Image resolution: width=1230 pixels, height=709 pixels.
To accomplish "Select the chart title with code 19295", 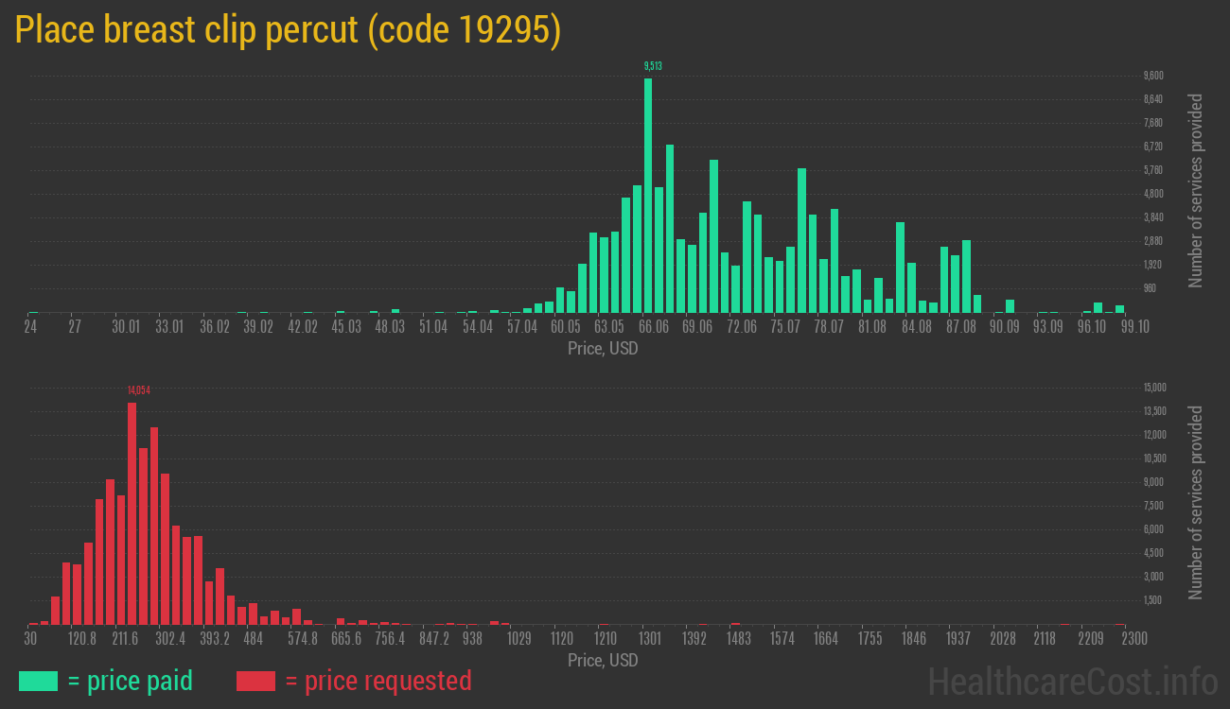I will [x=288, y=31].
